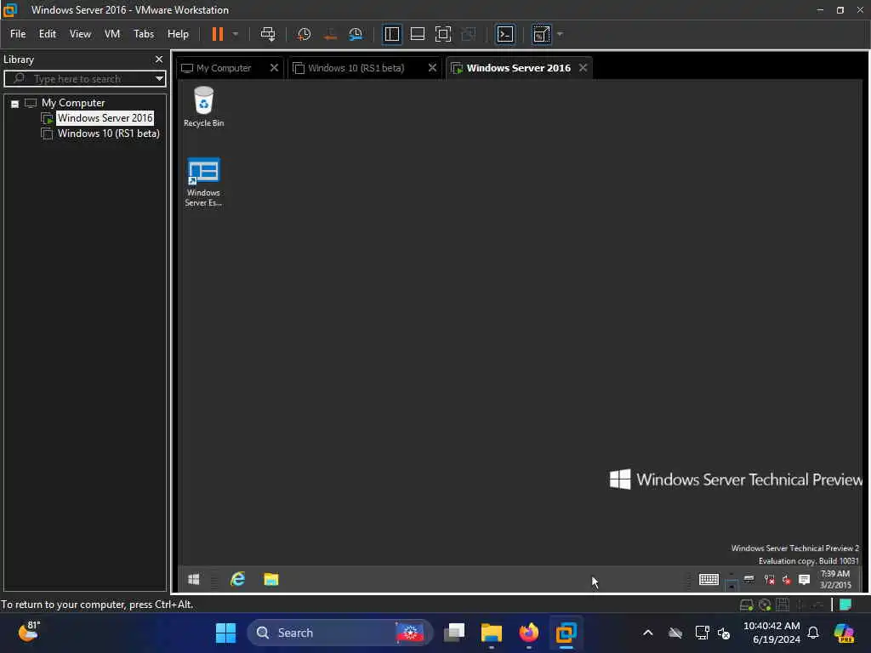Click the guest clock showing 7:39 AM

tap(835, 579)
